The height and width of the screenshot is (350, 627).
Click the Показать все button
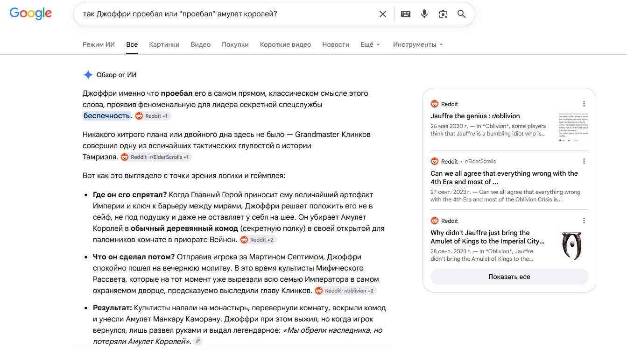(509, 277)
